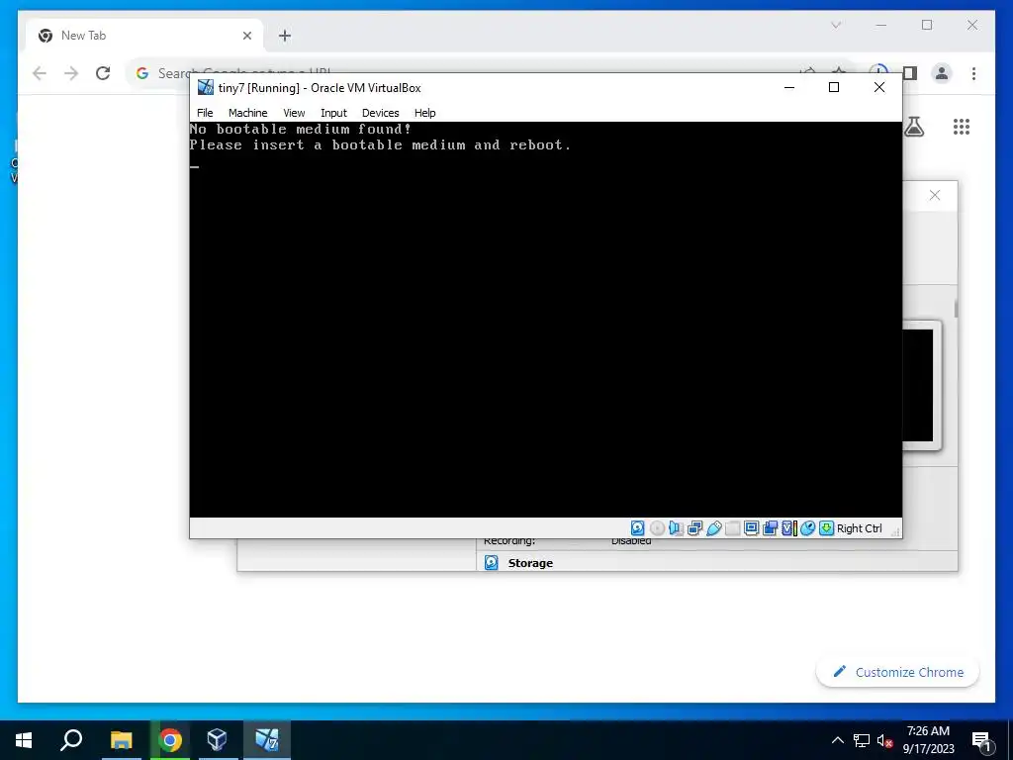
Task: Open the Input menu in VM window
Action: click(333, 113)
